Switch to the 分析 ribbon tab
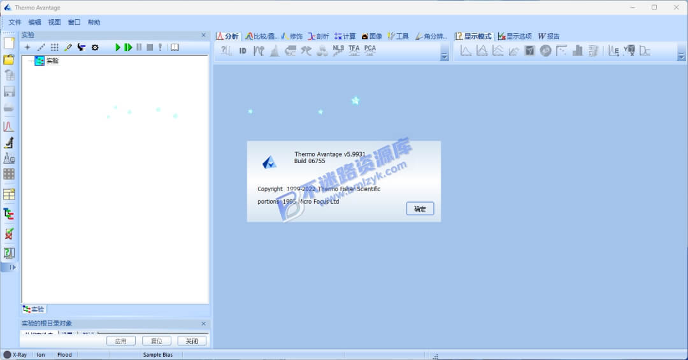 tap(227, 36)
